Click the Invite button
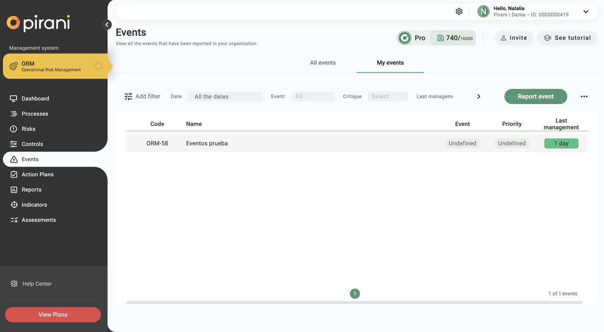 tap(514, 38)
